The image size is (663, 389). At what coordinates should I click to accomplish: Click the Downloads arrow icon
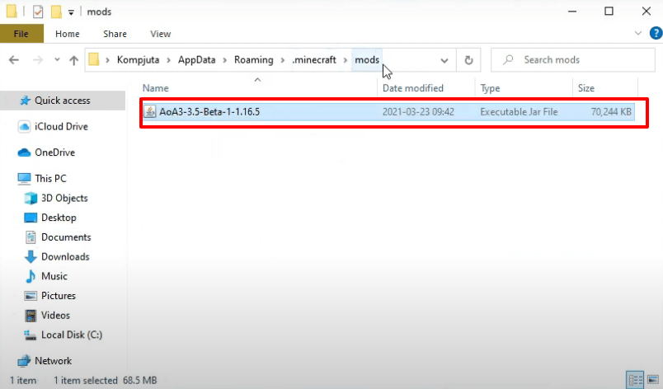[x=31, y=256]
